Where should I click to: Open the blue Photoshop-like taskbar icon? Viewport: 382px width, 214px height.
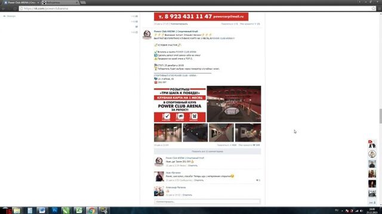(x=54, y=210)
